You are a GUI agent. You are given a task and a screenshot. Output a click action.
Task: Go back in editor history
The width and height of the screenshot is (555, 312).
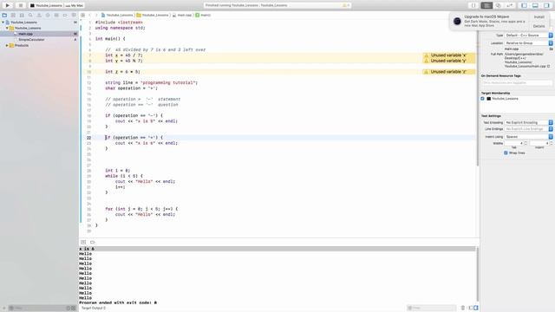tap(90, 16)
